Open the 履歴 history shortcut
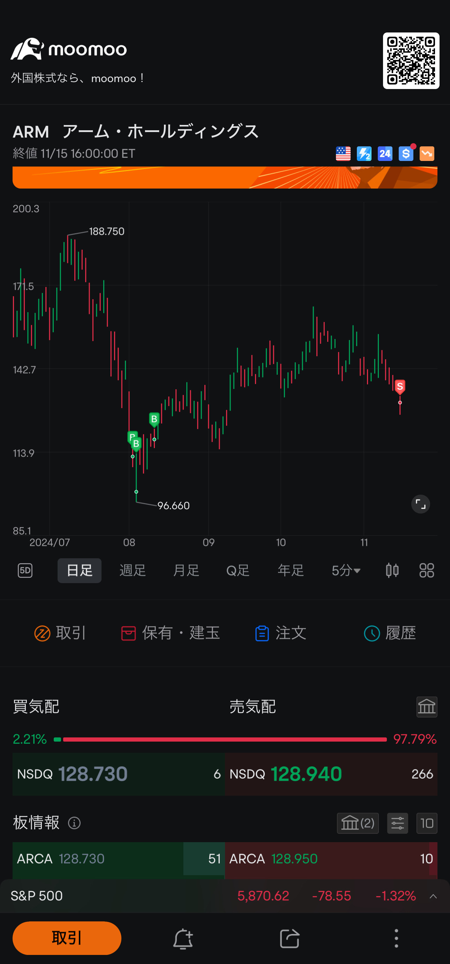 (x=390, y=633)
